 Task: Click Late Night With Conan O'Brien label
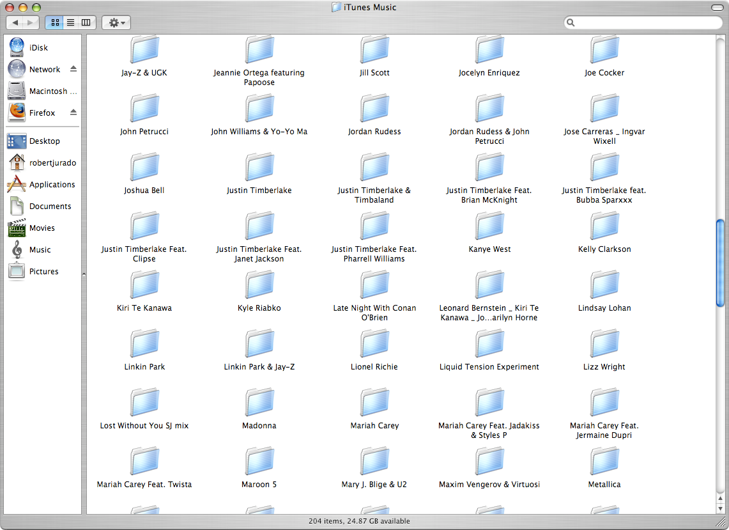(x=374, y=313)
